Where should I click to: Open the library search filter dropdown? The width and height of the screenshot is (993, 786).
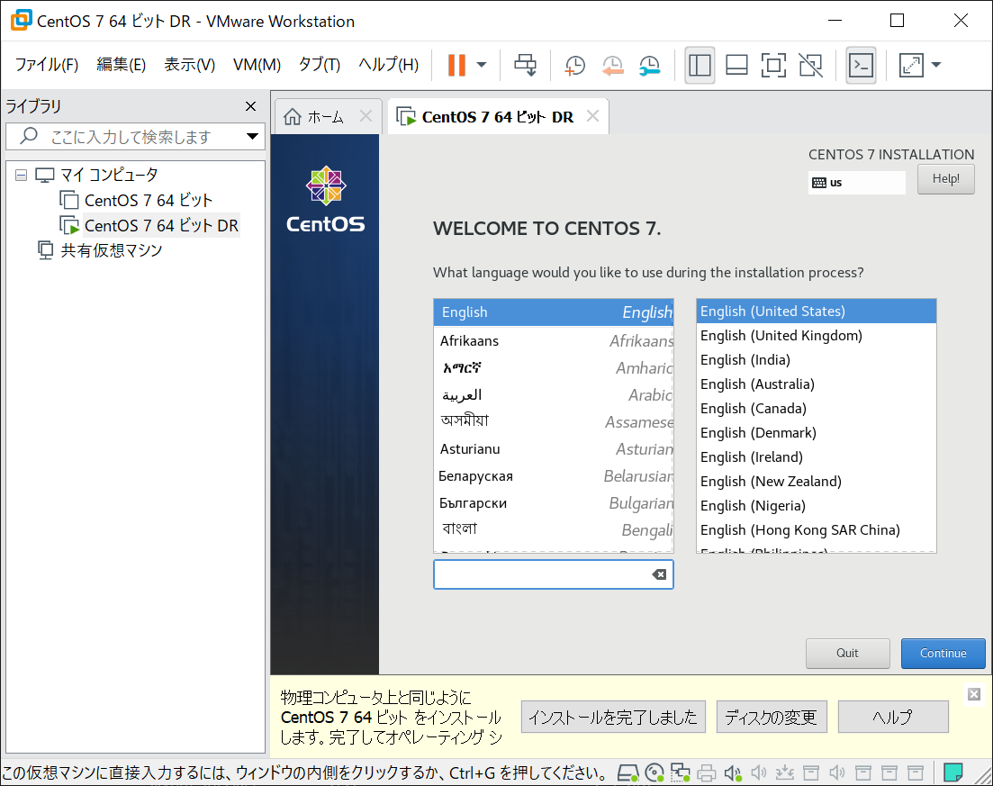coord(252,137)
